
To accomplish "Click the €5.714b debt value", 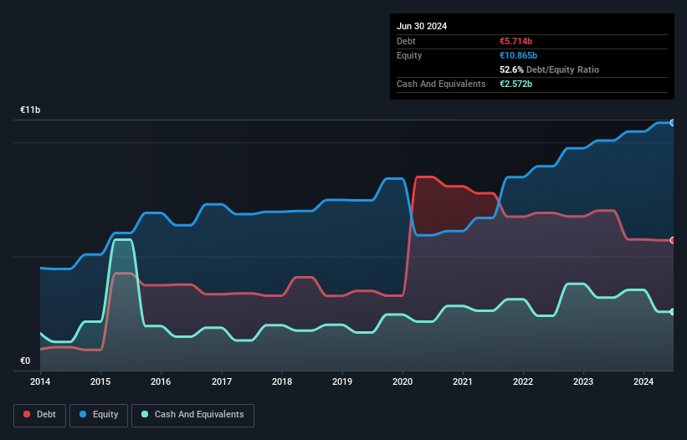I will (515, 41).
